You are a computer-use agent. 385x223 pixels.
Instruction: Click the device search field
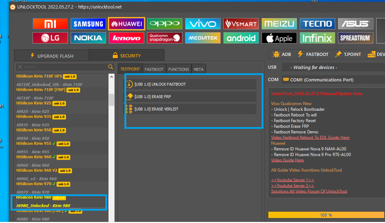pos(65,67)
